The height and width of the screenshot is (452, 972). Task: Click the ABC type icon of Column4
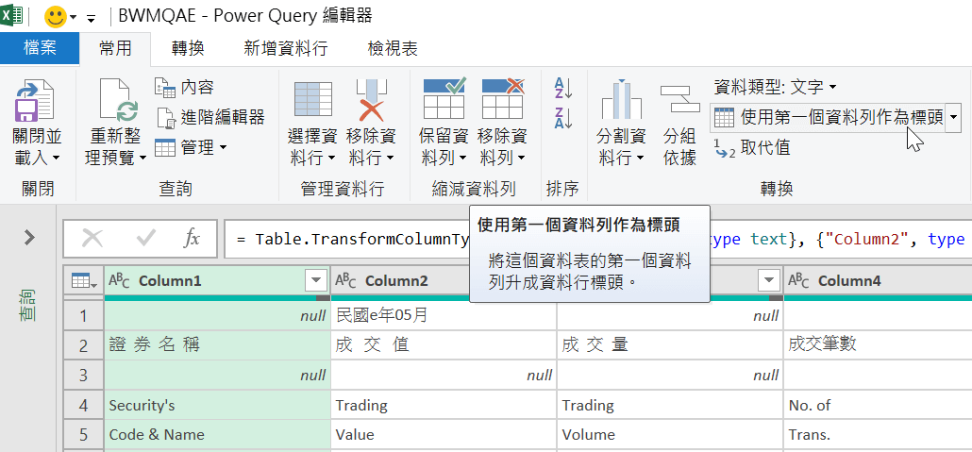click(x=798, y=281)
